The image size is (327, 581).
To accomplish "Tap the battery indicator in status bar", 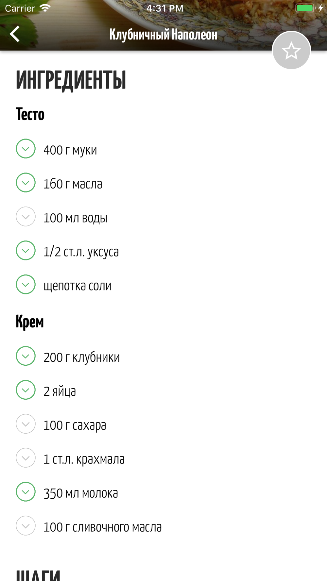I will point(305,8).
